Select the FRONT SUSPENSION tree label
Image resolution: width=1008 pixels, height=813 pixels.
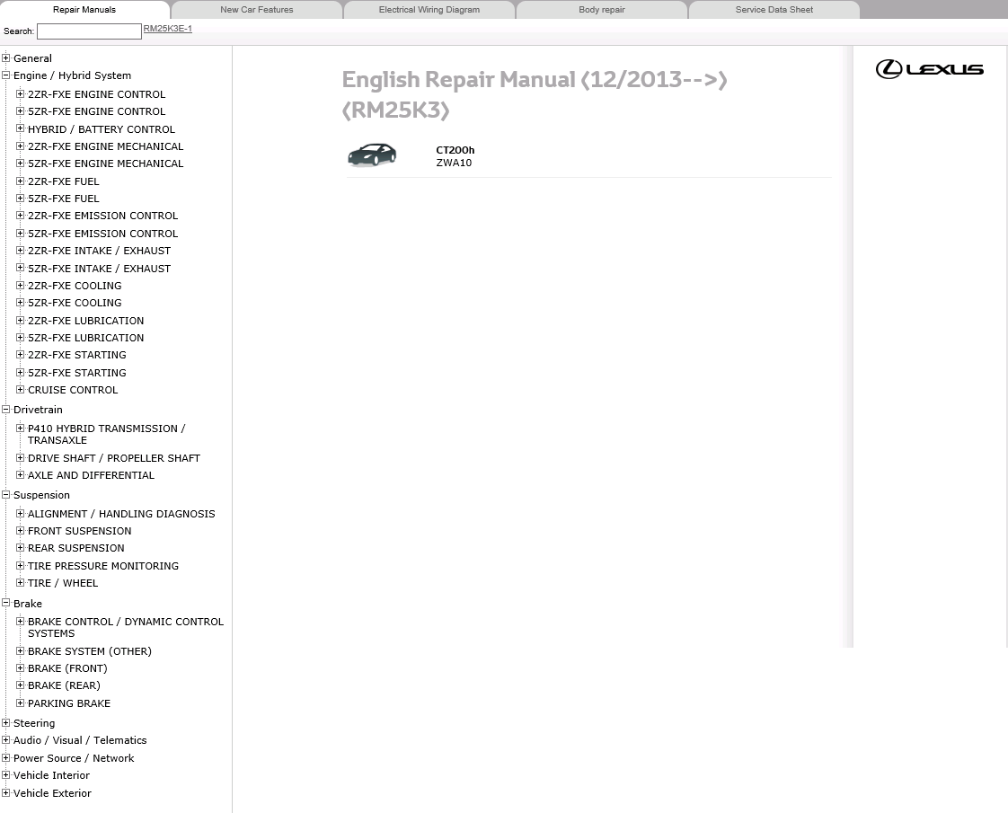[x=80, y=531]
